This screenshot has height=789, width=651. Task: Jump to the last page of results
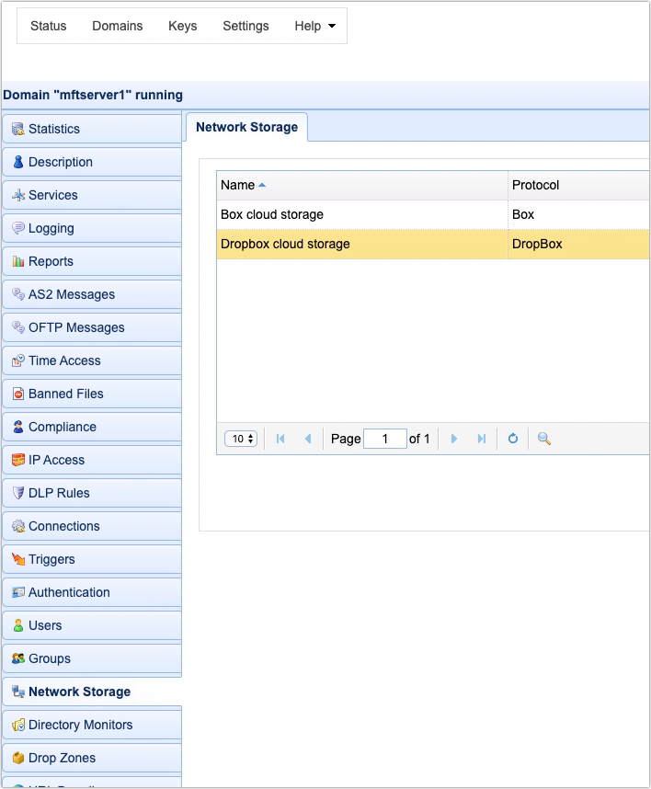pyautogui.click(x=482, y=439)
